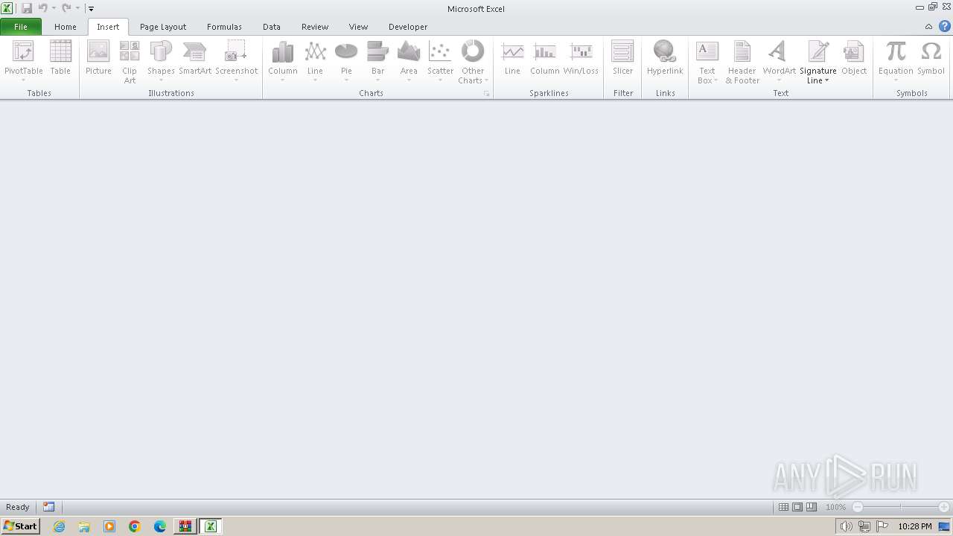Select the Bar chart icon
The width and height of the screenshot is (953, 536).
pos(377,52)
